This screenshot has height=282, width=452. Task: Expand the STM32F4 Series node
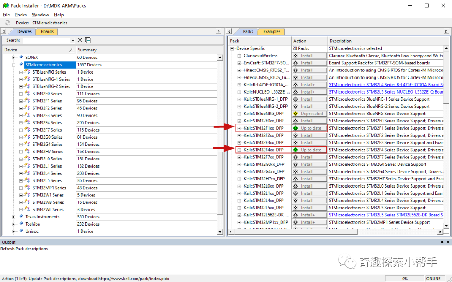pyautogui.click(x=21, y=122)
